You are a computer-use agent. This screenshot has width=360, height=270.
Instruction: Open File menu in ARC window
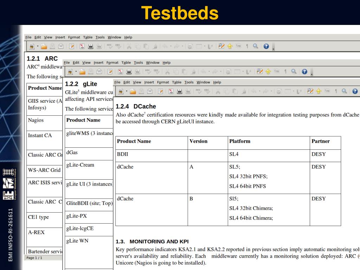[28, 37]
